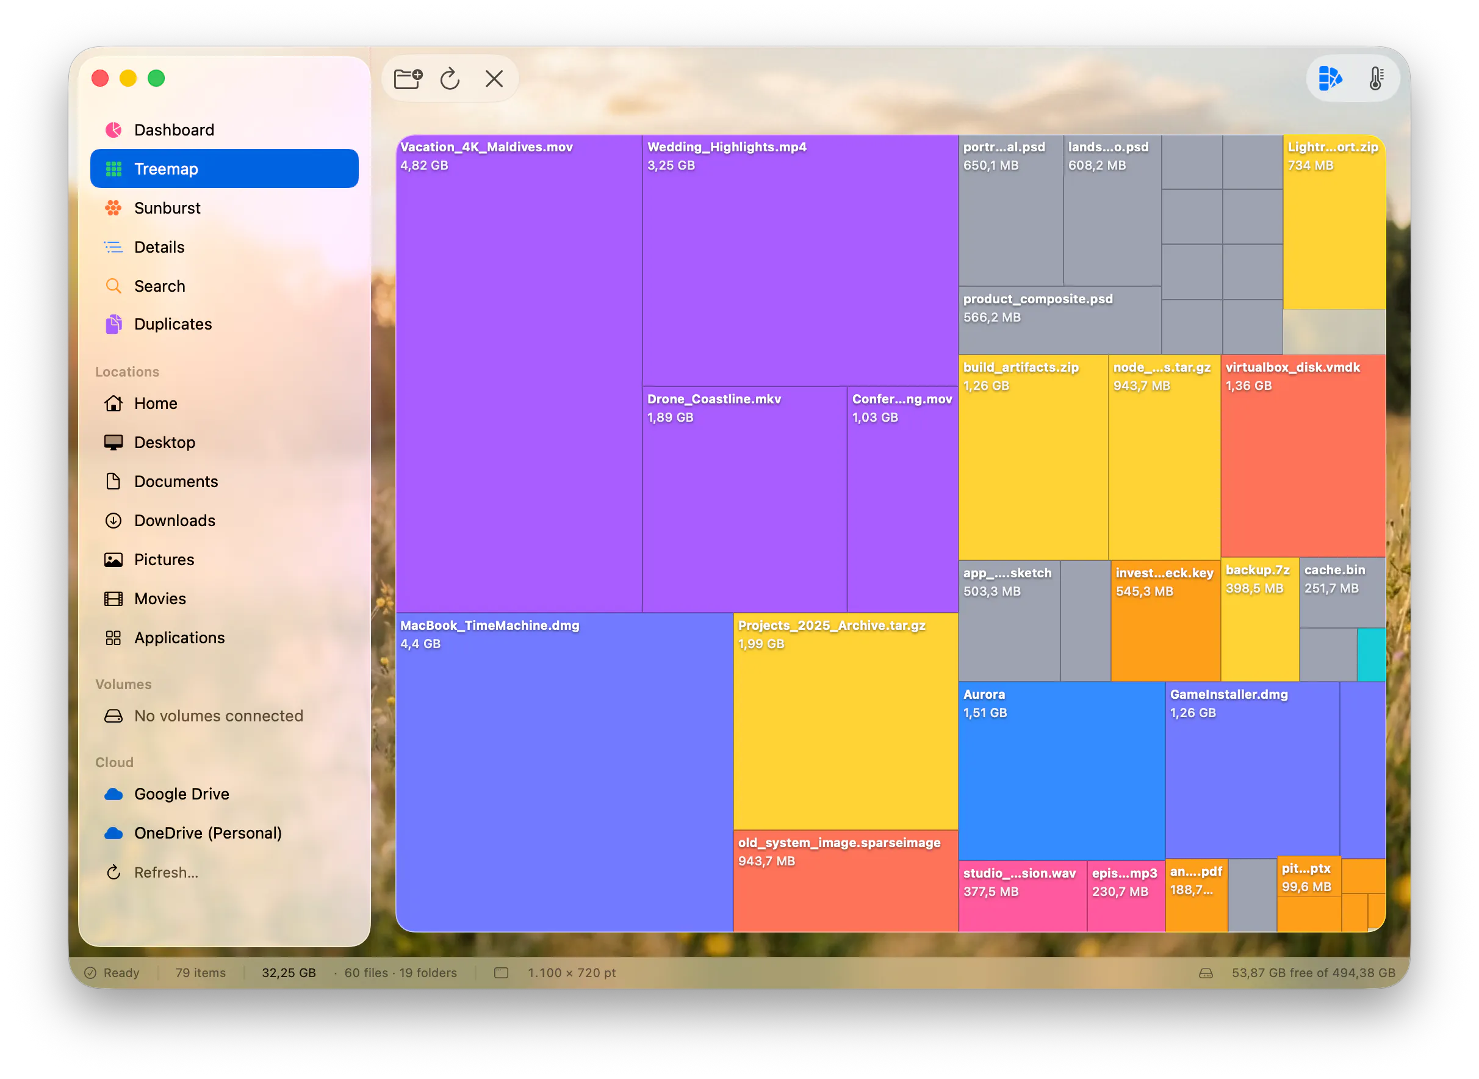This screenshot has height=1079, width=1479.
Task: Click the add folder toolbar icon
Action: [x=408, y=79]
